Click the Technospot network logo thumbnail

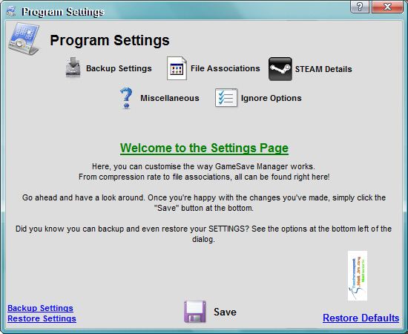click(x=358, y=275)
